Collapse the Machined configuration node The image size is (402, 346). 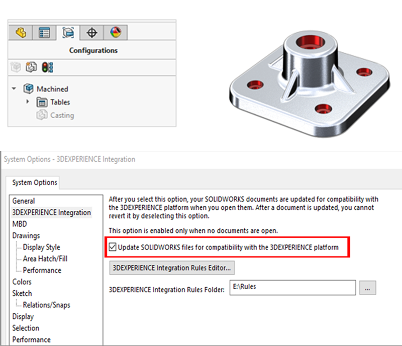coord(14,89)
